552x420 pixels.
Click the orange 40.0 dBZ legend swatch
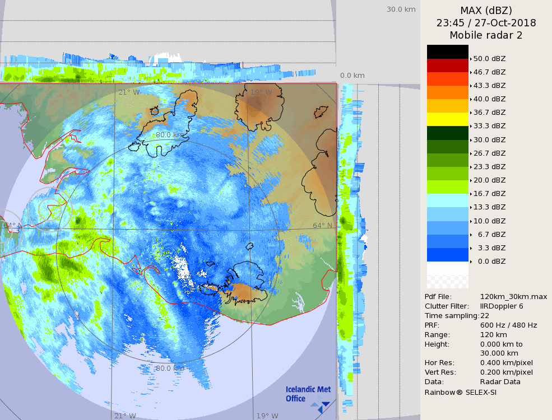447,92
